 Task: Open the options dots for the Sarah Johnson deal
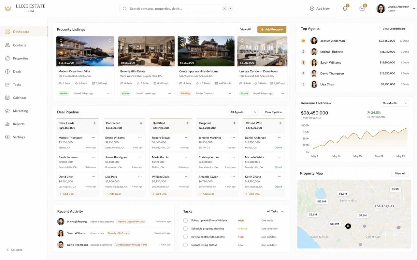(93, 157)
